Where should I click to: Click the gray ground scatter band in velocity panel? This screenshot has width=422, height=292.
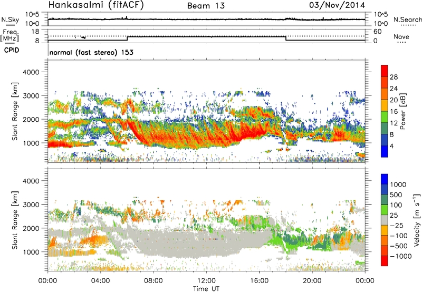[199, 244]
